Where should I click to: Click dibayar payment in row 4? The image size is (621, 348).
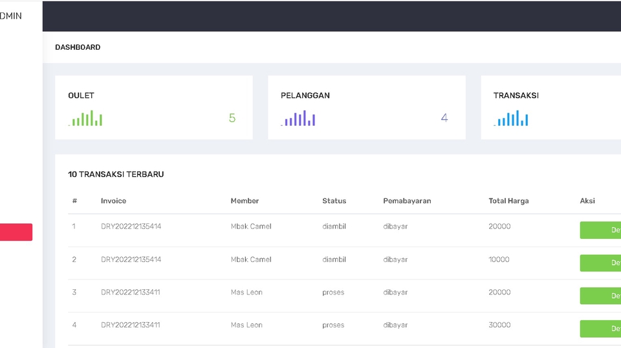point(395,325)
